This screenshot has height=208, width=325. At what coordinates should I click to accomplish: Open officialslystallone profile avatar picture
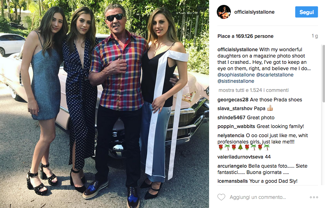coord(224,12)
